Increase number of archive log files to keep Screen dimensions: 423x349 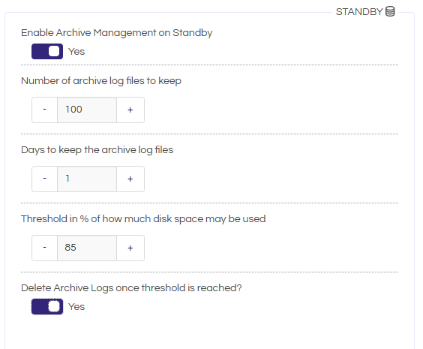[130, 110]
